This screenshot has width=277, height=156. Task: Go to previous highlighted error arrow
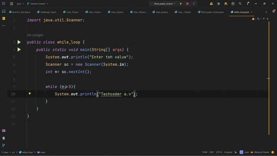click(x=264, y=19)
